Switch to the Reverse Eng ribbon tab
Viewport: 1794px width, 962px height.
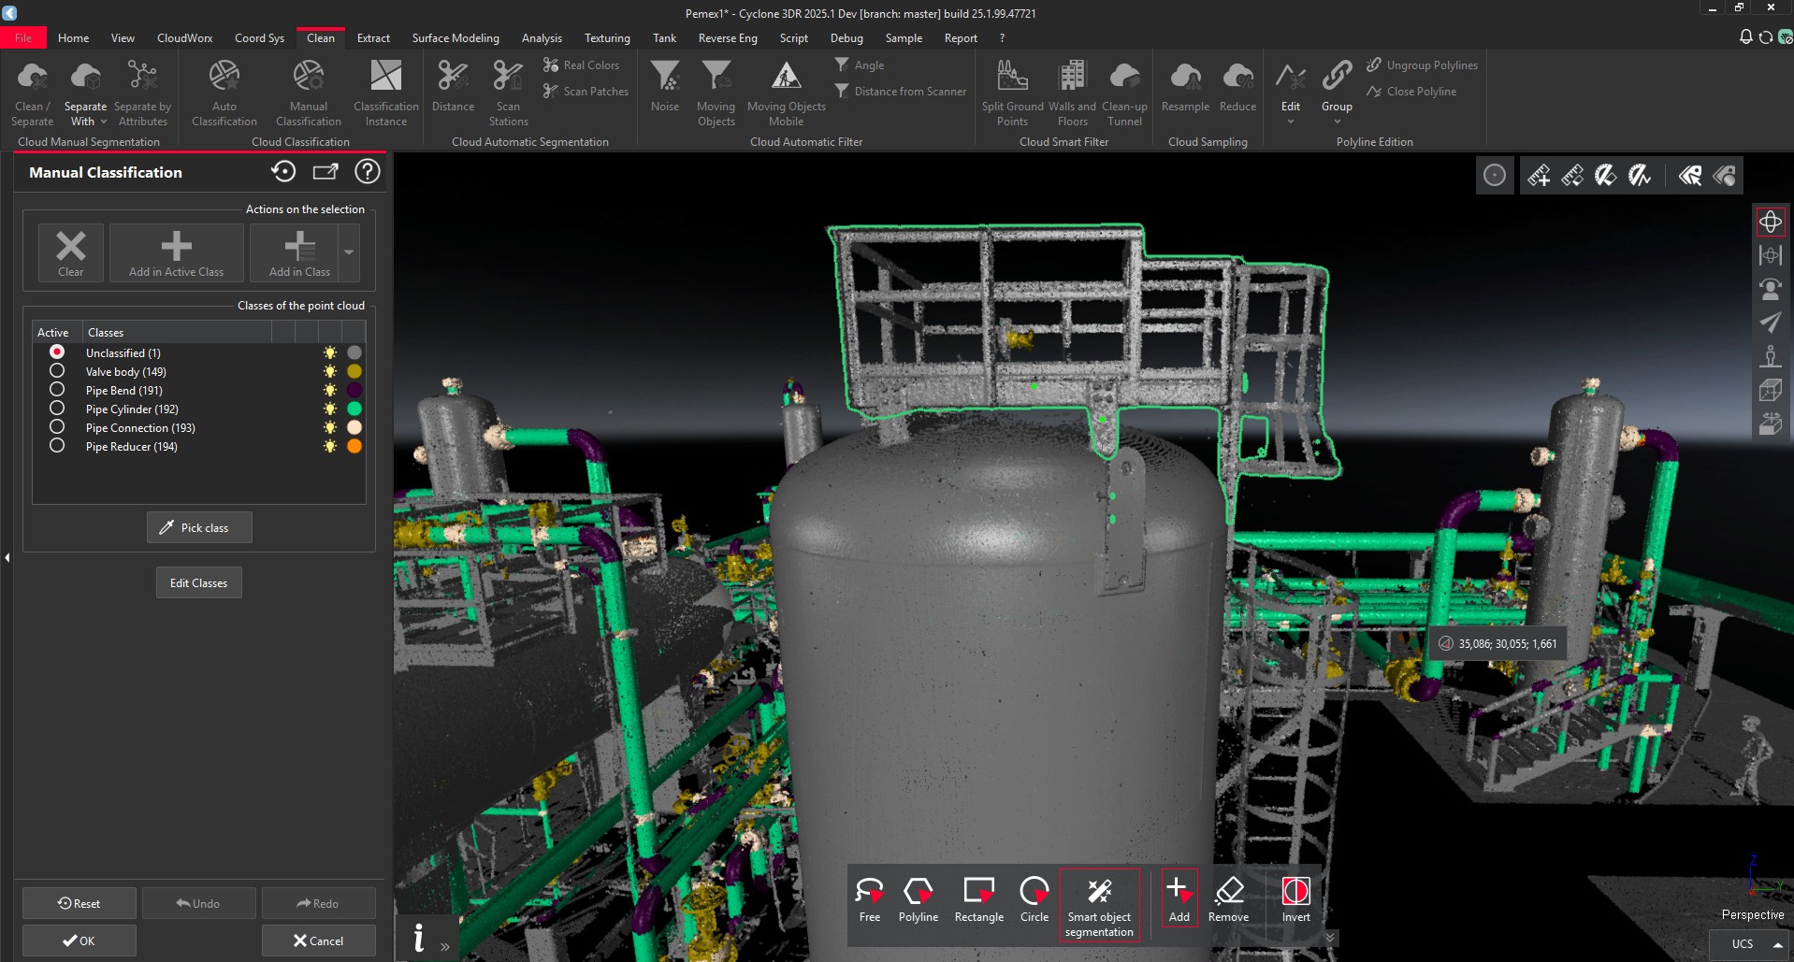click(x=727, y=37)
